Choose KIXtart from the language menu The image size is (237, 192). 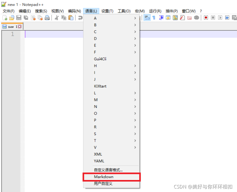pyautogui.click(x=111, y=86)
